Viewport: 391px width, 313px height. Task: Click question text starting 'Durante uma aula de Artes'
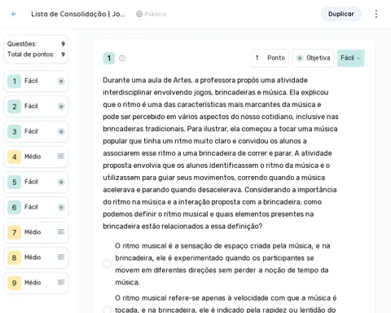(x=221, y=153)
